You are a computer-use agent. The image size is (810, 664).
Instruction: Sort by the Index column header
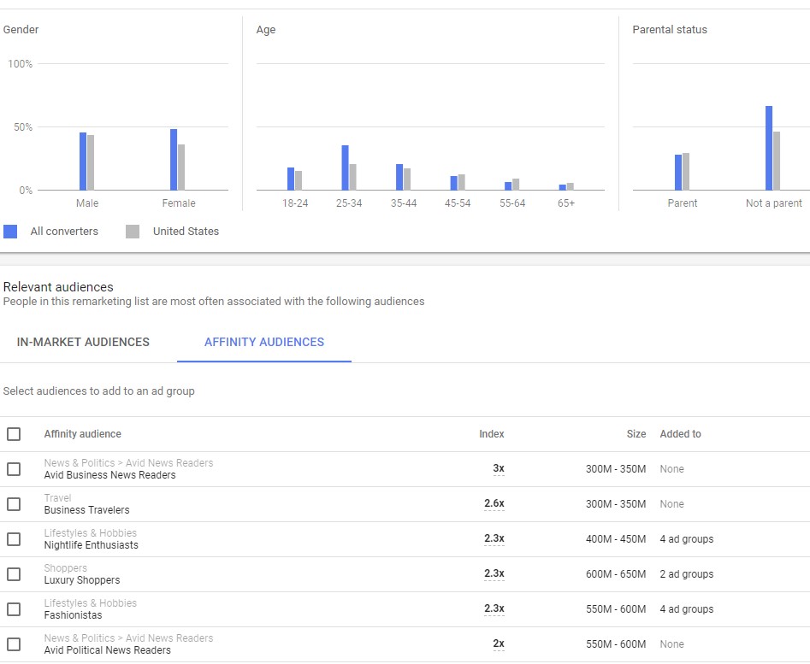point(491,434)
